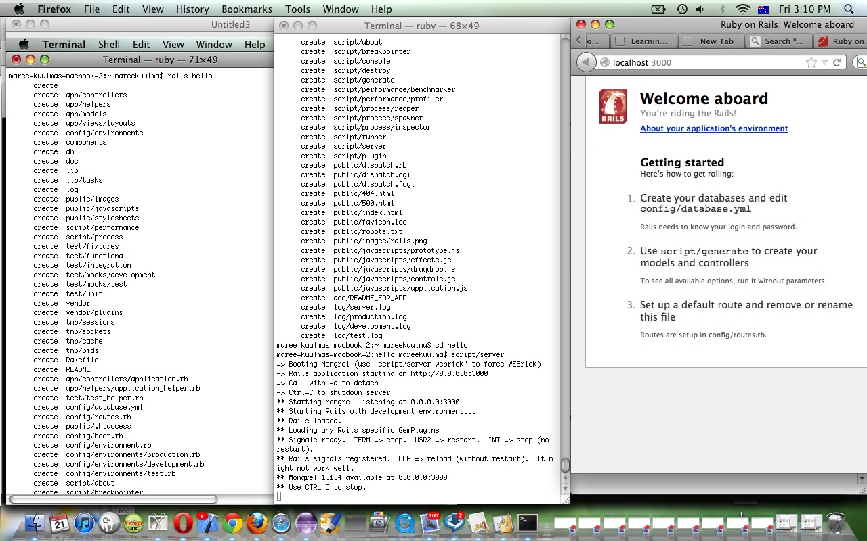
Task: Click the Time Machine menu bar icon
Action: [x=681, y=9]
